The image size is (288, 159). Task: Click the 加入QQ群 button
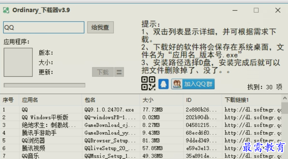pyautogui.click(x=193, y=84)
